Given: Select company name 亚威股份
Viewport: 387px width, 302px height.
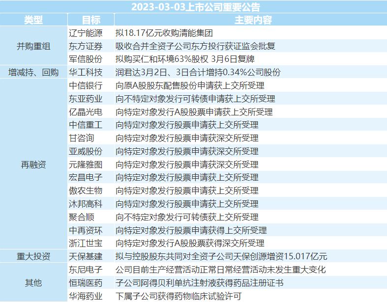Looking at the screenshot, I should point(86,151).
